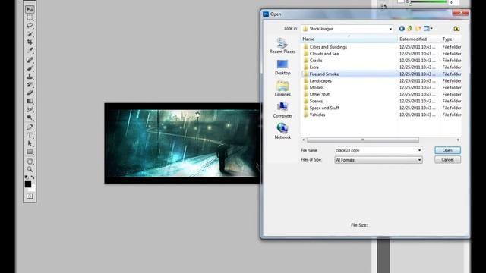This screenshot has width=486, height=273.
Task: Select the Path Selection tool
Action: coord(30,143)
